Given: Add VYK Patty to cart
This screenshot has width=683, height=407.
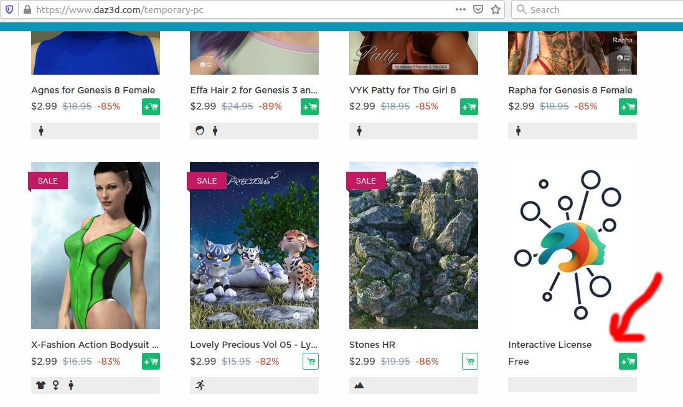Looking at the screenshot, I should (469, 106).
